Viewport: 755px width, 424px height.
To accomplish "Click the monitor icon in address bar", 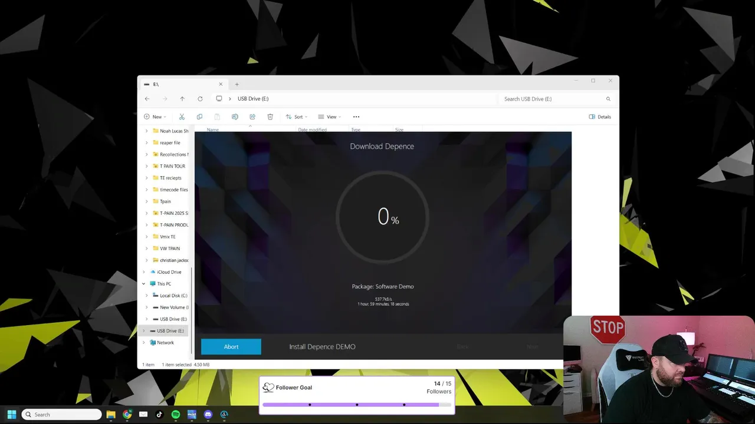I will click(x=219, y=99).
